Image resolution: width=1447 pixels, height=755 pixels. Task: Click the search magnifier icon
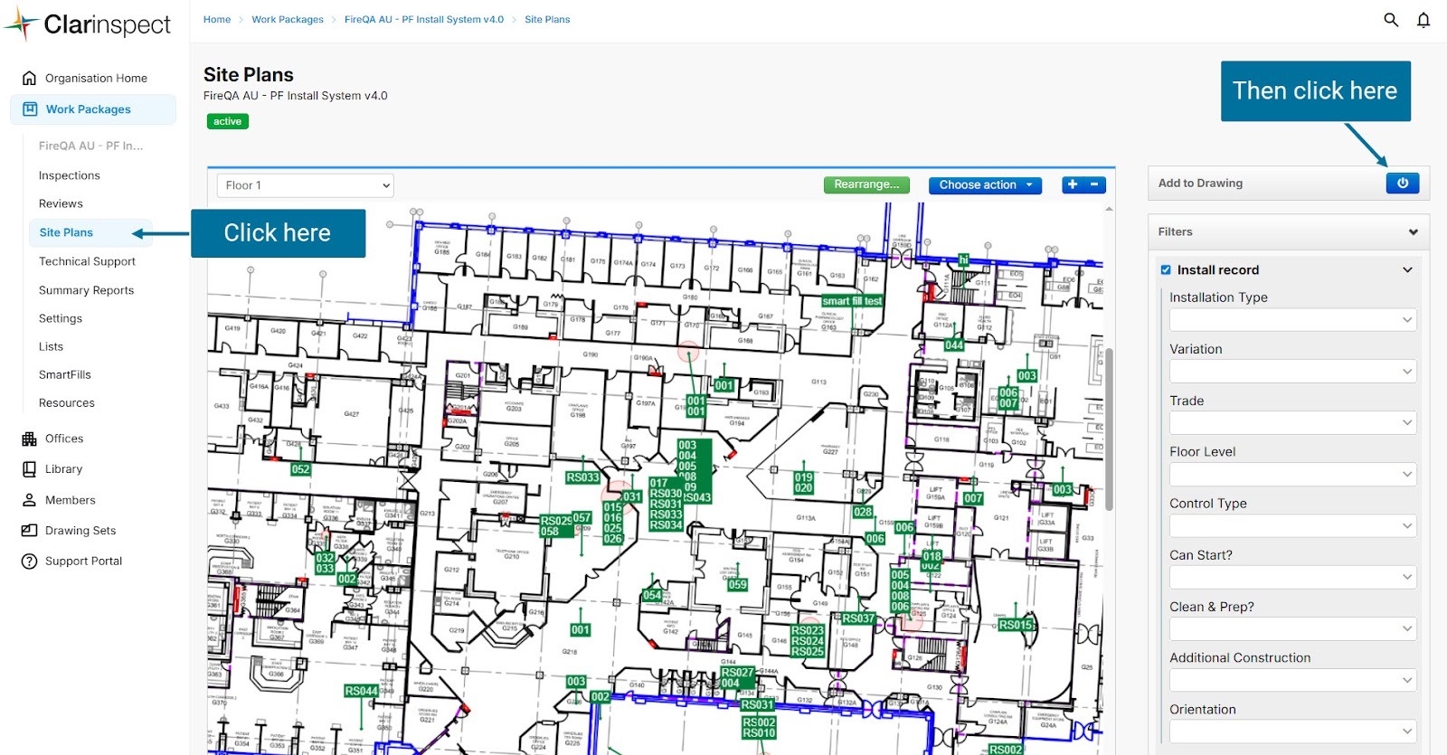[1391, 19]
